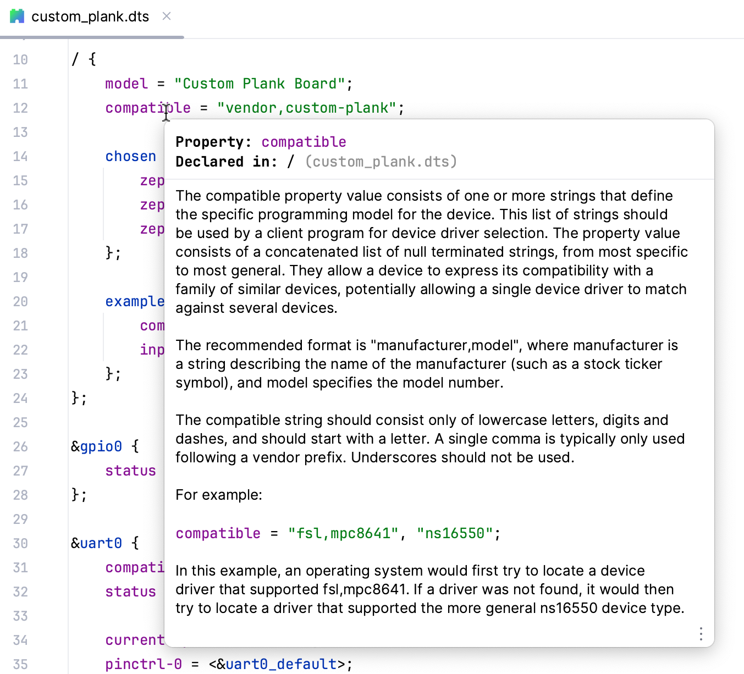Open the popup's three-dot options menu
The width and height of the screenshot is (744, 674).
click(701, 634)
